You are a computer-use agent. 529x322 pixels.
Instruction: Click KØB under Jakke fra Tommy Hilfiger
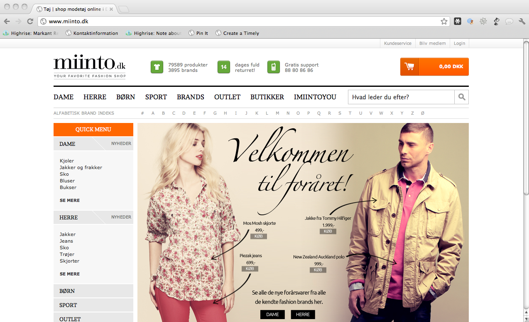(328, 231)
